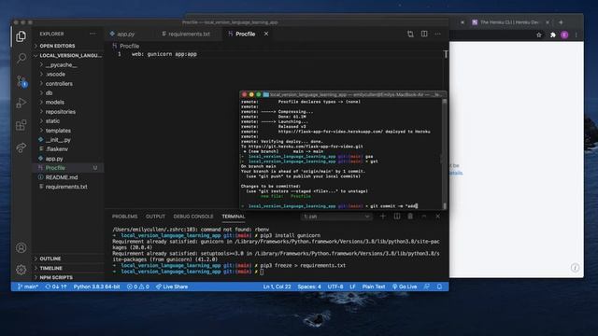This screenshot has width=598, height=336.
Task: Select the Terminal panel tab
Action: 234,217
